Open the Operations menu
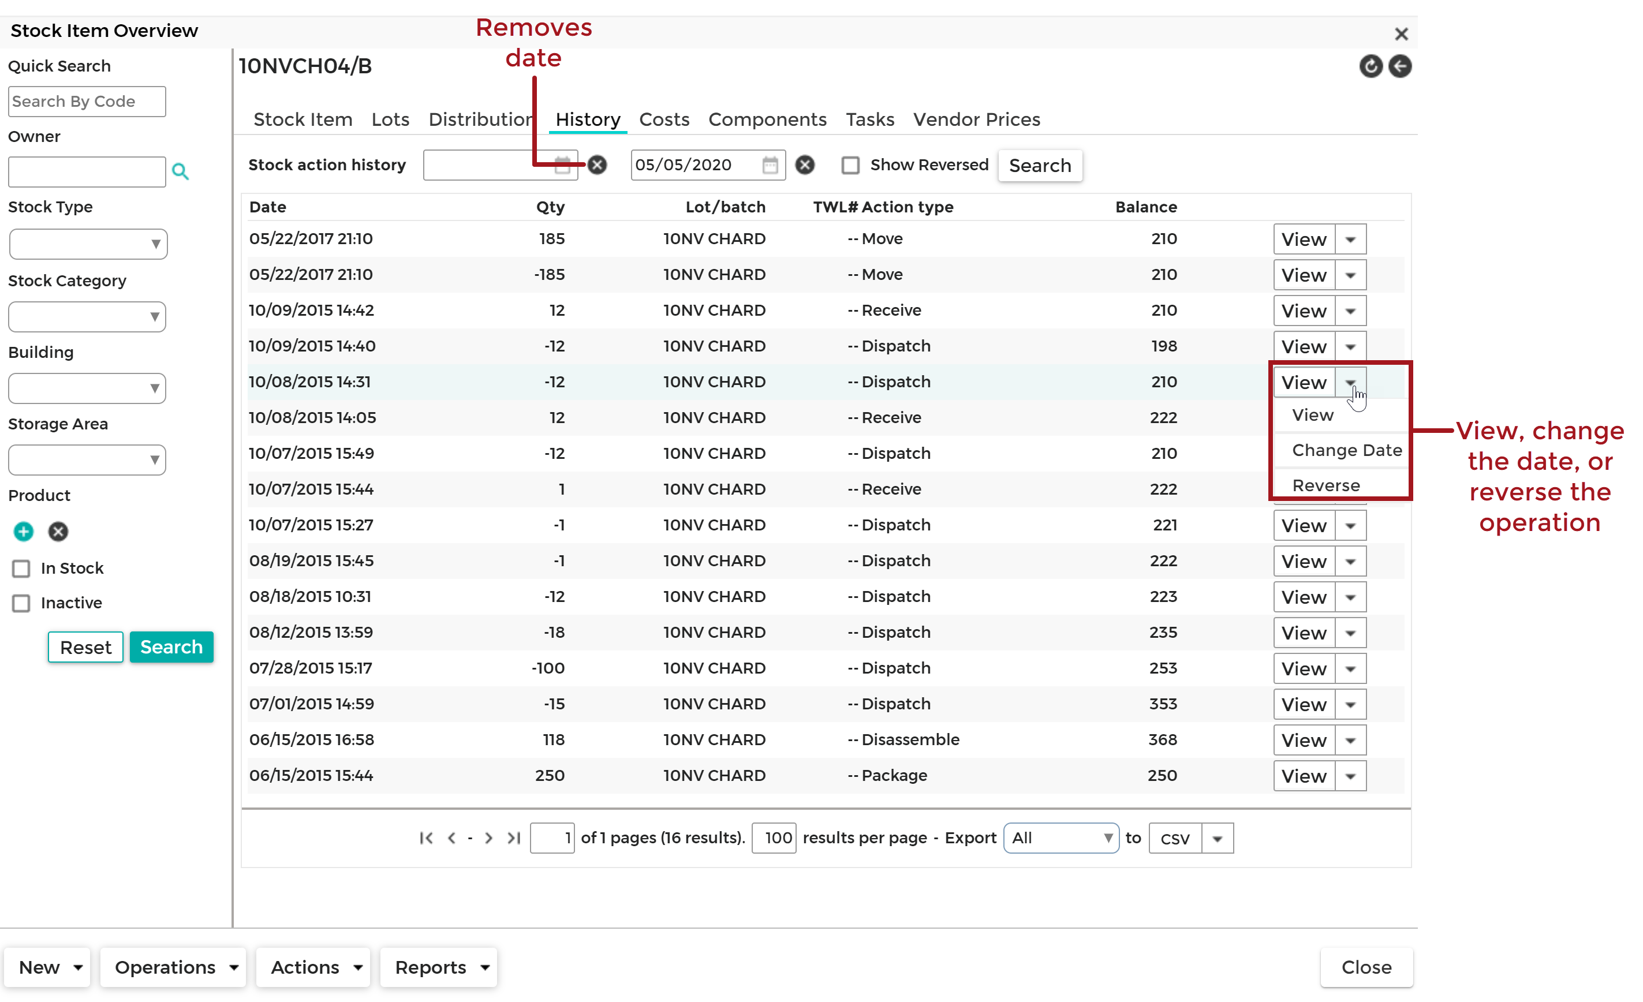This screenshot has width=1643, height=1002. 173,967
